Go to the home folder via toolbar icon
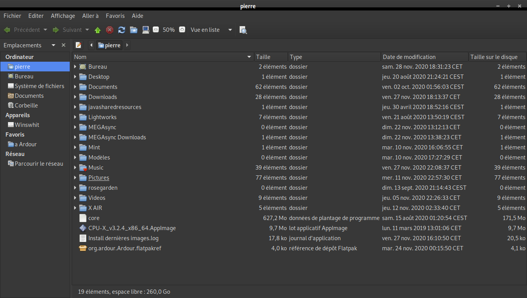 tap(134, 30)
